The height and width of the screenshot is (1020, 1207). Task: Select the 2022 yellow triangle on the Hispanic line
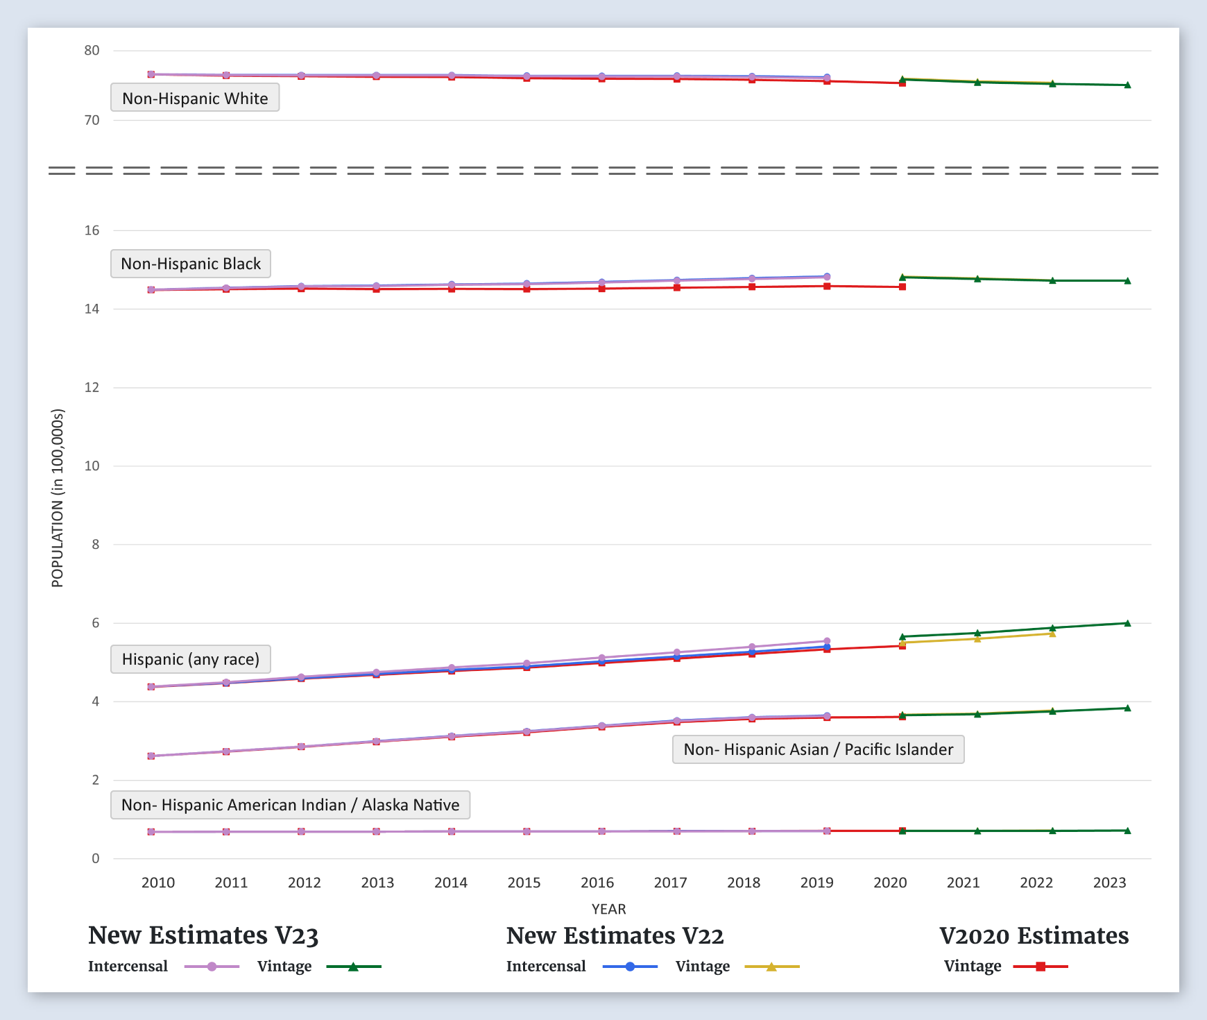[x=1052, y=634]
